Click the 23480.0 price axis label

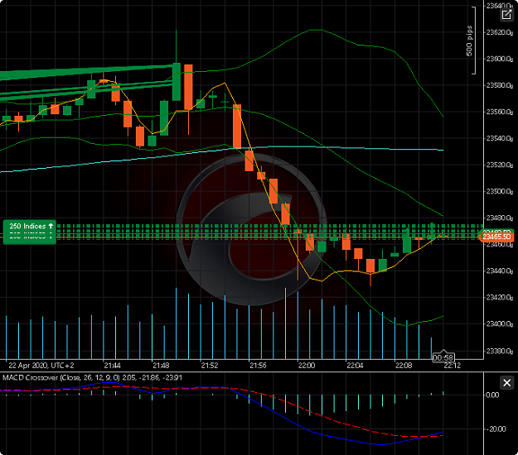(x=500, y=218)
